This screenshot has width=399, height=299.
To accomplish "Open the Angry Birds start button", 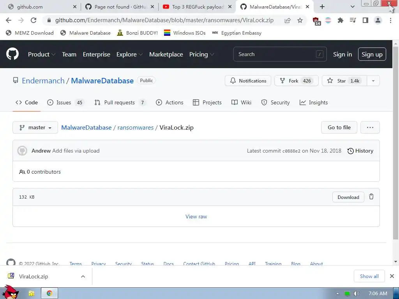I will coord(10,292).
